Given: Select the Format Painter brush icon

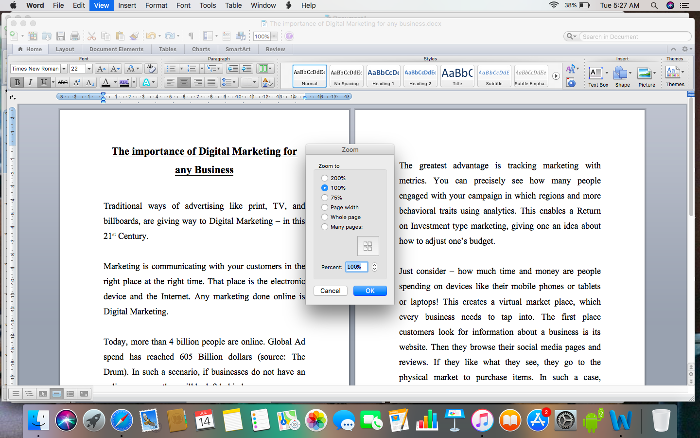Looking at the screenshot, I should pos(135,36).
